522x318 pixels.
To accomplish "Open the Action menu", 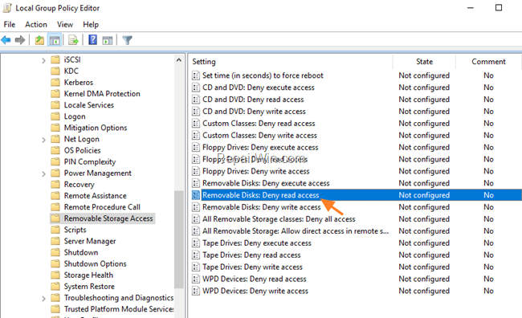I will [x=36, y=25].
